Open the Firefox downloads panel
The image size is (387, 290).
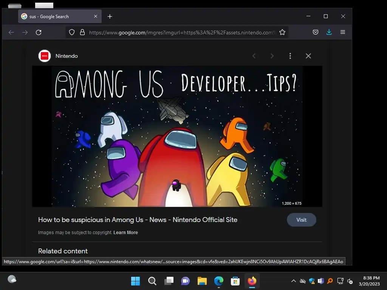pyautogui.click(x=329, y=32)
